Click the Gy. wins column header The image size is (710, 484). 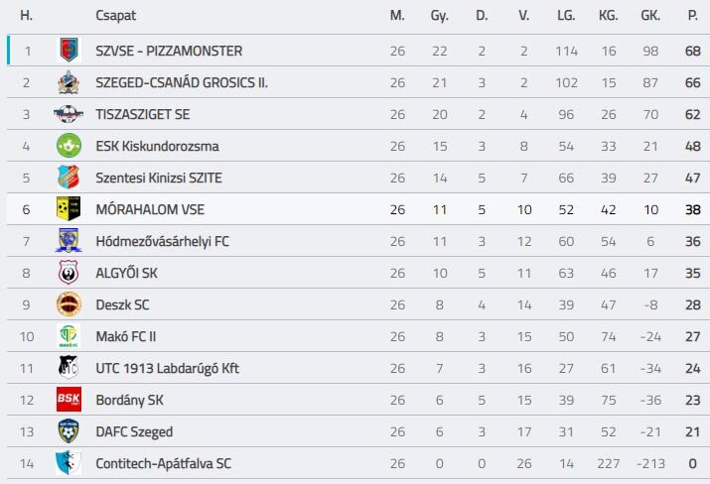pyautogui.click(x=439, y=16)
